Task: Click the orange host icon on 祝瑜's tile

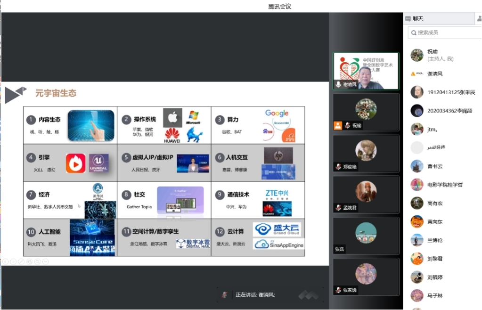Action: [337, 125]
